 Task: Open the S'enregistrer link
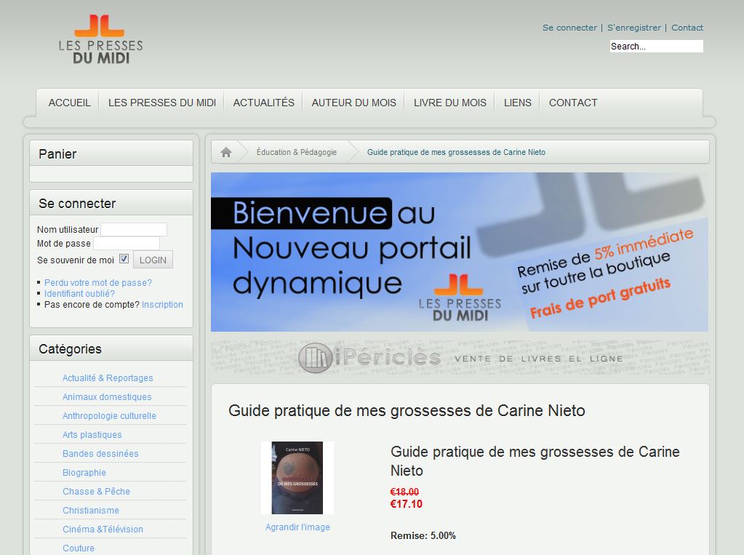click(633, 28)
